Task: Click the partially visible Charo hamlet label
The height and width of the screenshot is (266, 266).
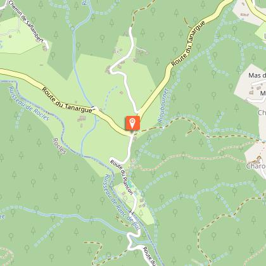Action: click(256, 166)
